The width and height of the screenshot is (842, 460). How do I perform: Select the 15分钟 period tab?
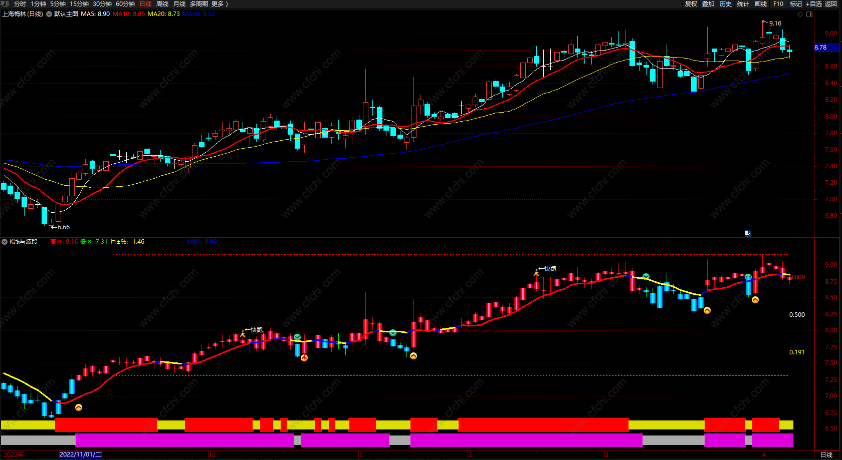click(79, 4)
